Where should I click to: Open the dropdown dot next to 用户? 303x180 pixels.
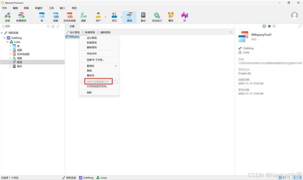[105, 17]
